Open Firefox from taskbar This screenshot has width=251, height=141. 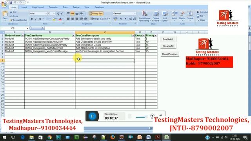(113, 137)
